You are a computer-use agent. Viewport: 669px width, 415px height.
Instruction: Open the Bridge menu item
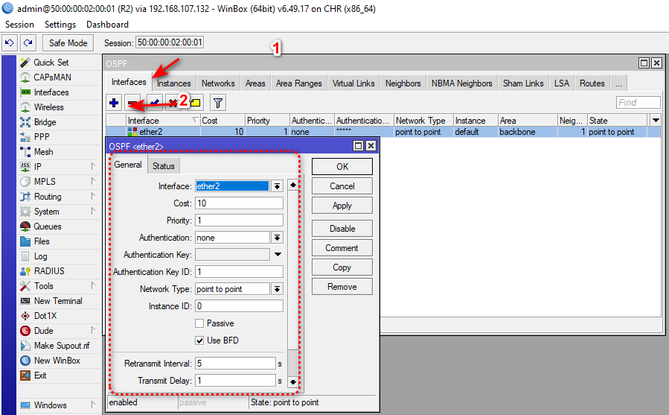[x=45, y=122]
